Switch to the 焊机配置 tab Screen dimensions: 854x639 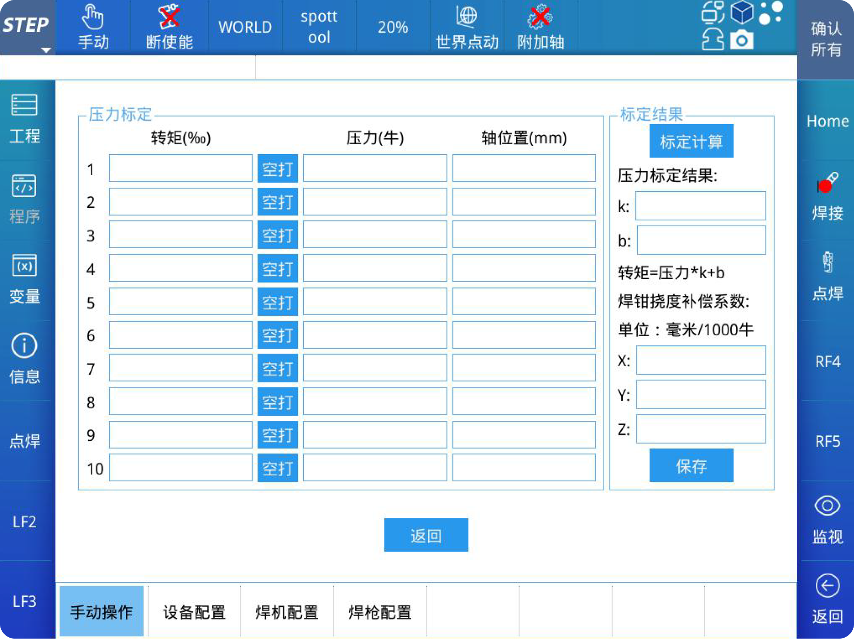click(287, 612)
